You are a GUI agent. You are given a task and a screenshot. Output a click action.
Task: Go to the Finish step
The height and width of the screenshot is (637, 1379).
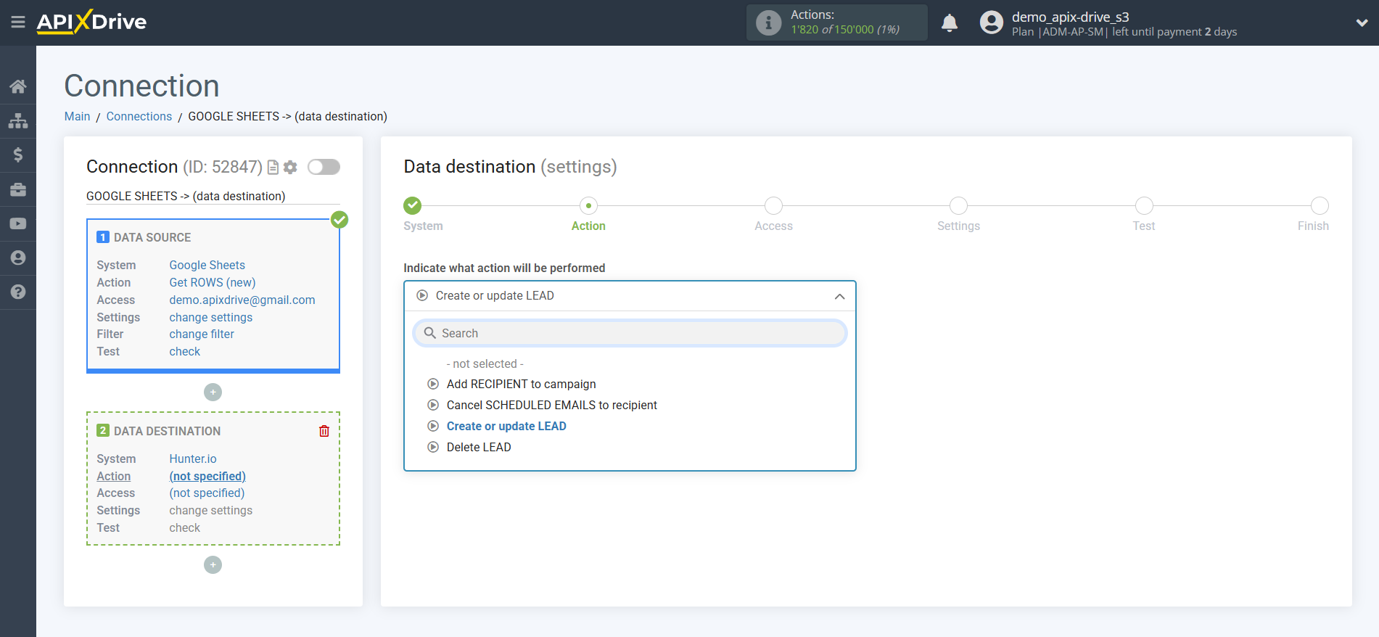point(1320,206)
